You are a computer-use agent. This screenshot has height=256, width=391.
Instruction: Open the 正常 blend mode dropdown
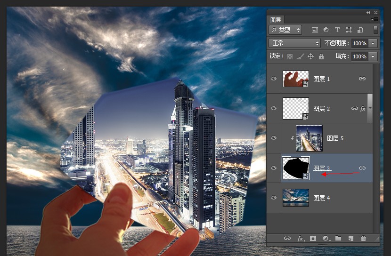pyautogui.click(x=294, y=43)
